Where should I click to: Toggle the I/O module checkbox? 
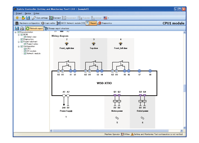point(25,51)
